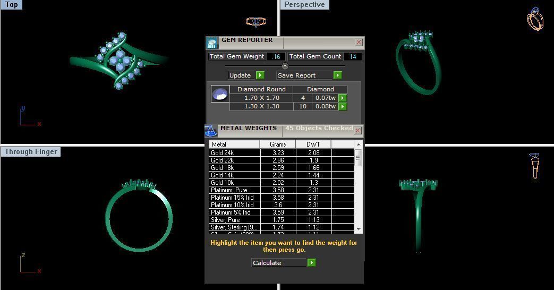Select the Gold 22k row

[x=281, y=160]
